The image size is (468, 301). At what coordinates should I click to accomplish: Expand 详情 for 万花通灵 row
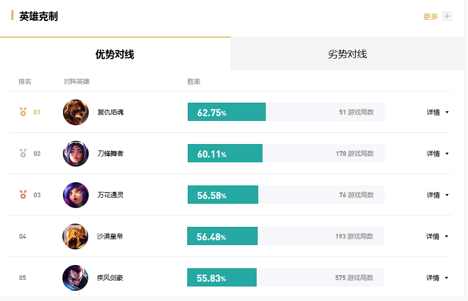tap(437, 195)
